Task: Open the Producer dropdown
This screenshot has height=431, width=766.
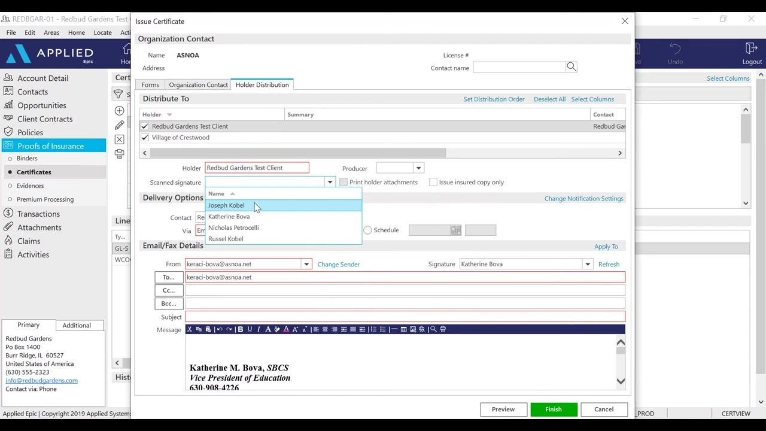Action: (419, 168)
